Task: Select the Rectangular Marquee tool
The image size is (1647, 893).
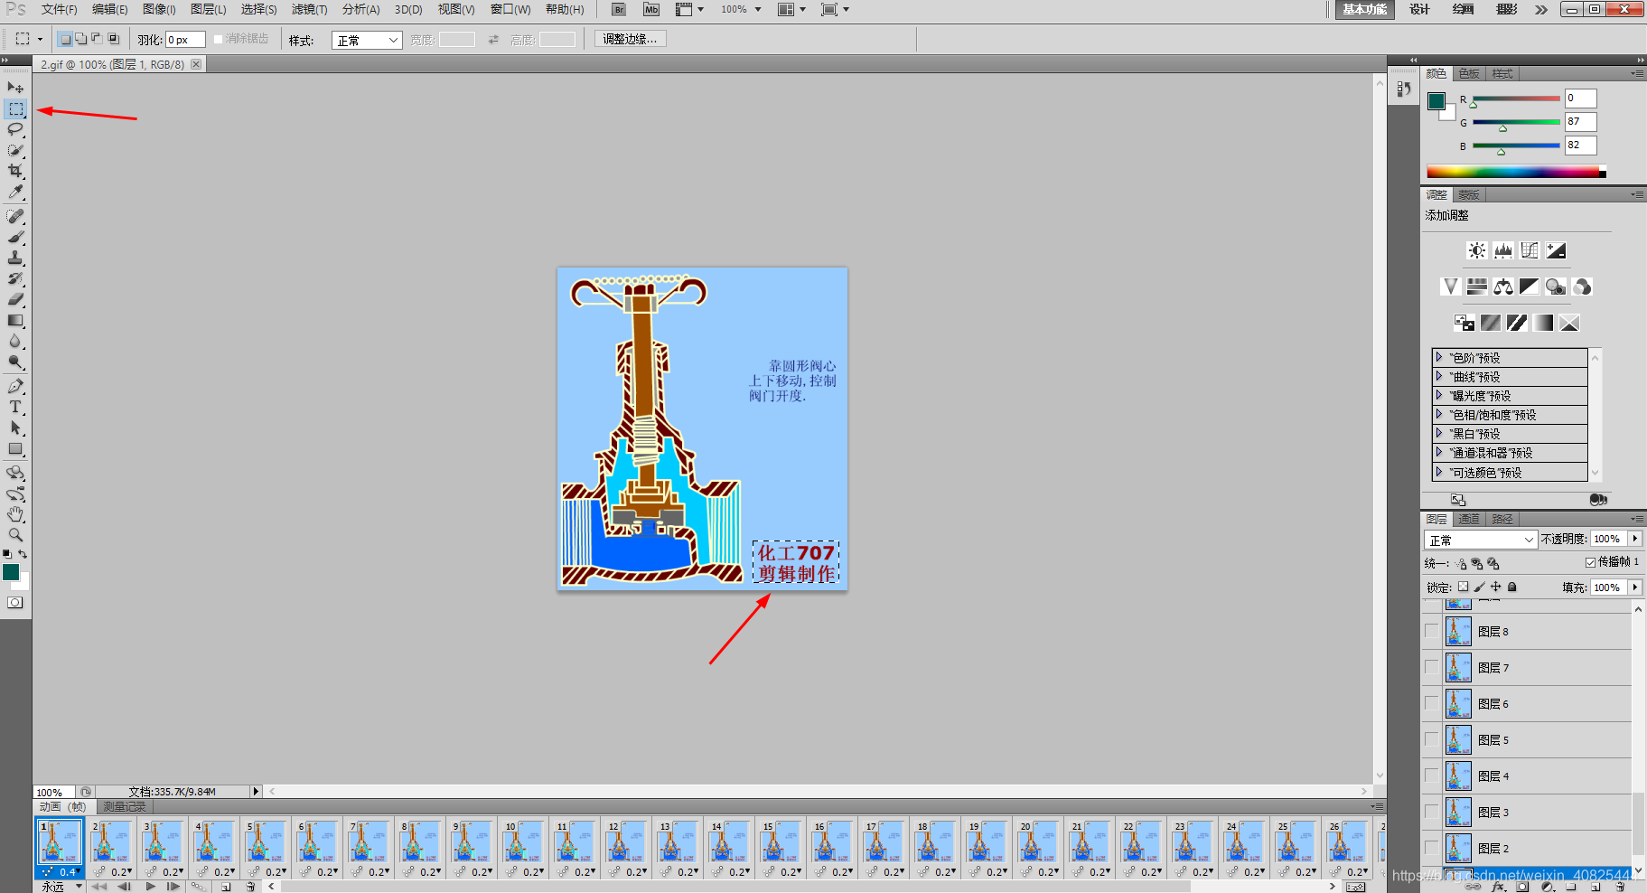Action: point(15,108)
